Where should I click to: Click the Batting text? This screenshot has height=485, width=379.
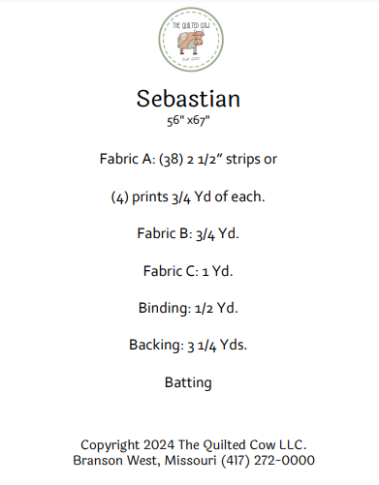[x=188, y=382]
